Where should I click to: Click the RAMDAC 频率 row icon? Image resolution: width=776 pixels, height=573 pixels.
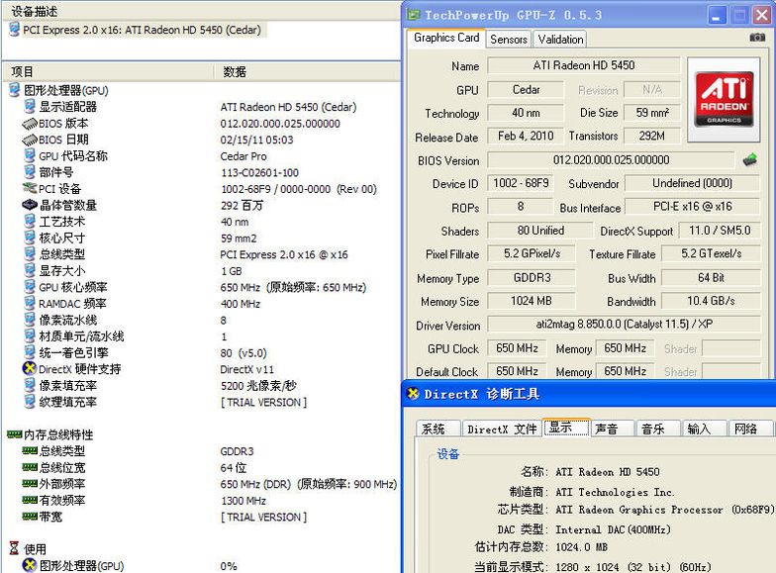pyautogui.click(x=30, y=303)
